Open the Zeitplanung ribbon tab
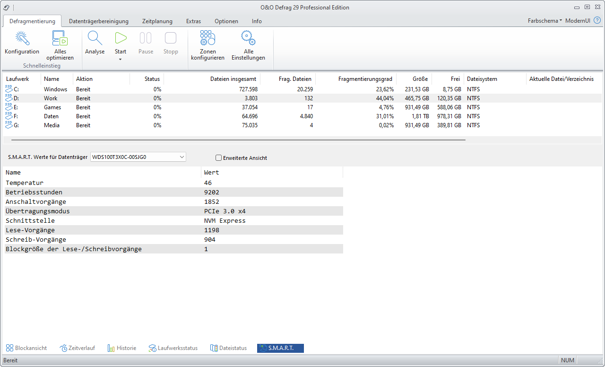This screenshot has width=605, height=367. tap(157, 21)
